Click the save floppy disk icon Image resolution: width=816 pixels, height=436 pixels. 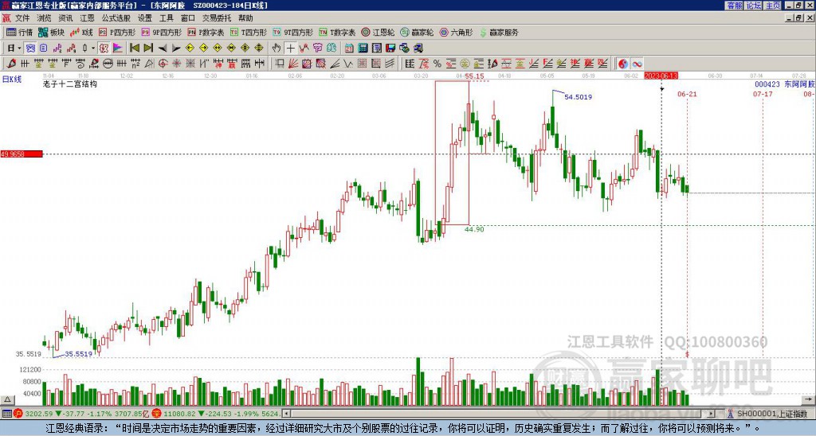(x=390, y=48)
